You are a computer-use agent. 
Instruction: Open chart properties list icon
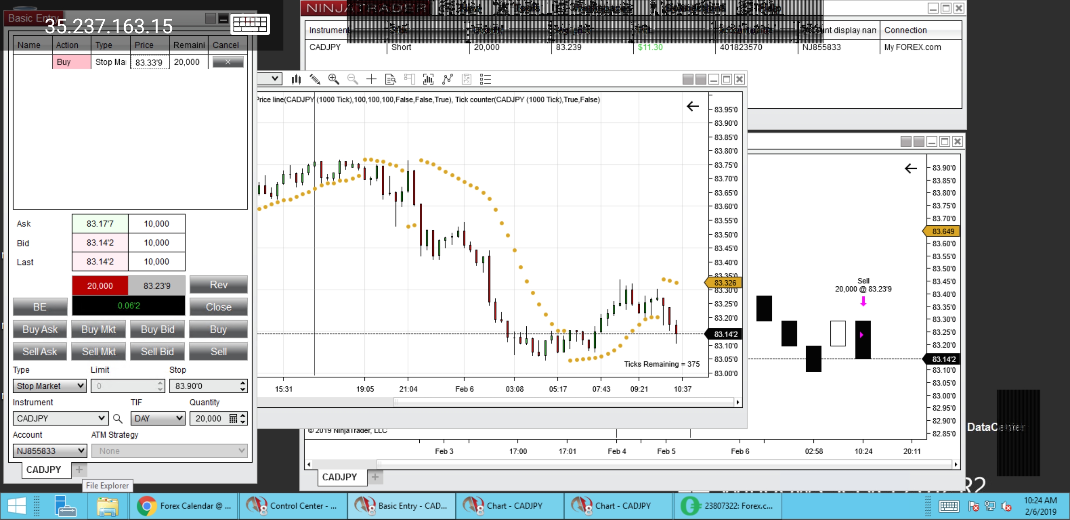pos(485,79)
